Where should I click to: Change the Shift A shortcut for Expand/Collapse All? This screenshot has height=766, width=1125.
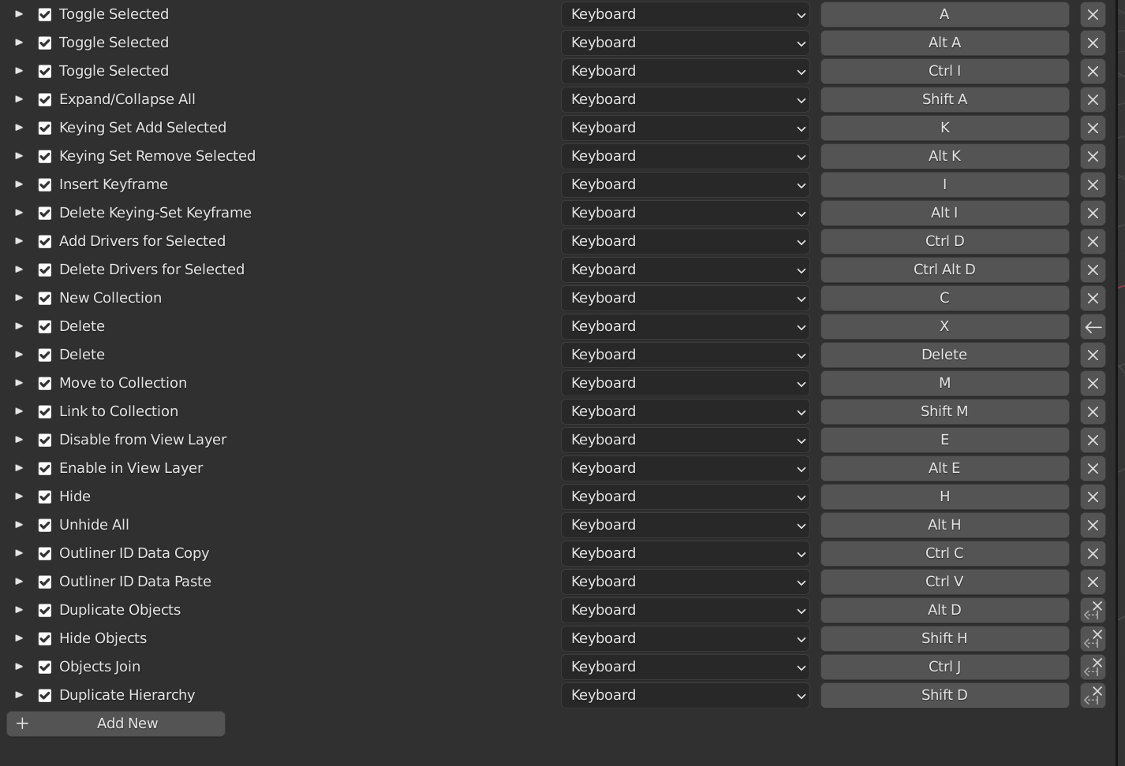click(944, 99)
